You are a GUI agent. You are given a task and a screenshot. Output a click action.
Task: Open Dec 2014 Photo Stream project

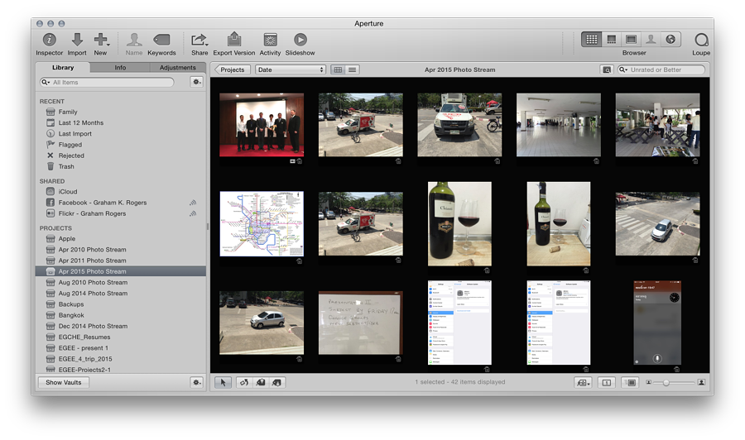tap(93, 326)
